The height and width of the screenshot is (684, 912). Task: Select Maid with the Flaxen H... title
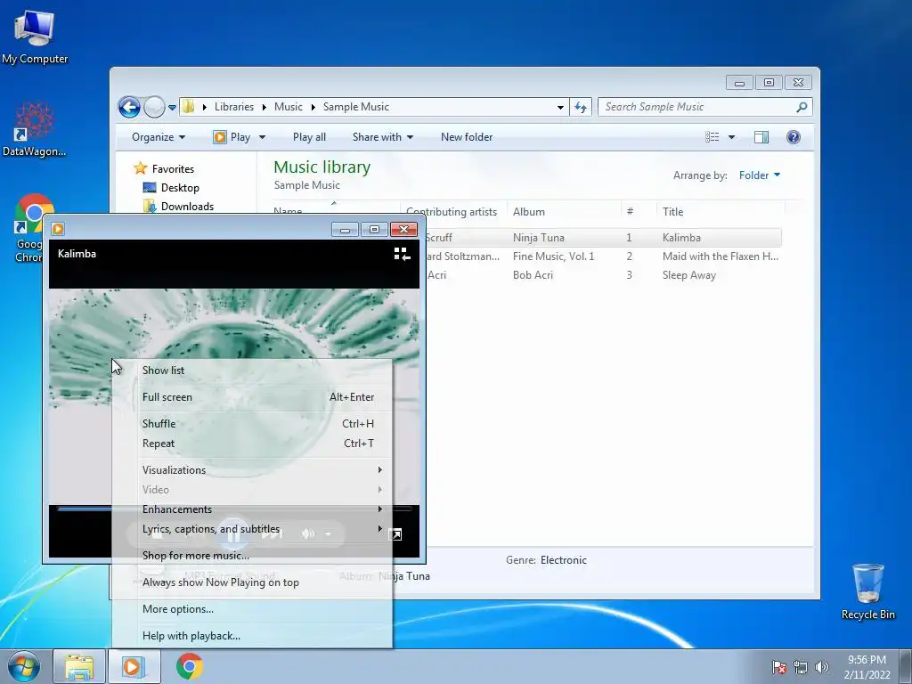(x=720, y=256)
